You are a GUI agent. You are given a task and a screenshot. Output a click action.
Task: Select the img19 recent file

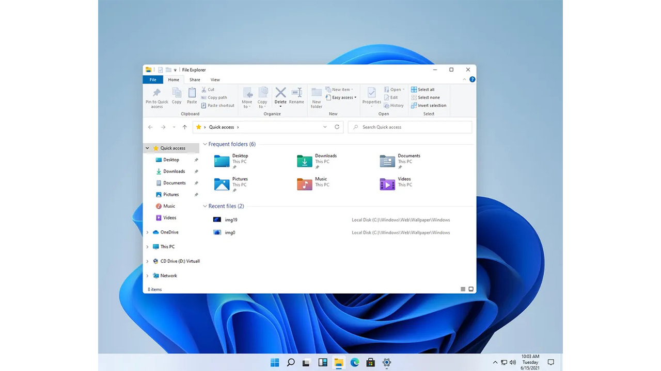coord(231,220)
